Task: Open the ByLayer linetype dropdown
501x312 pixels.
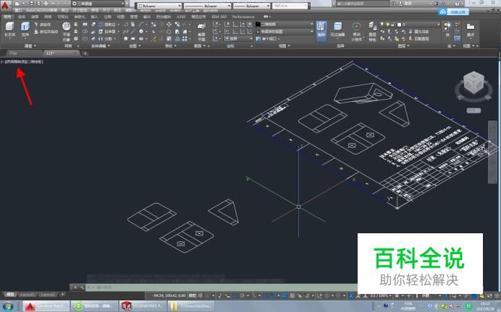Action: point(207,6)
